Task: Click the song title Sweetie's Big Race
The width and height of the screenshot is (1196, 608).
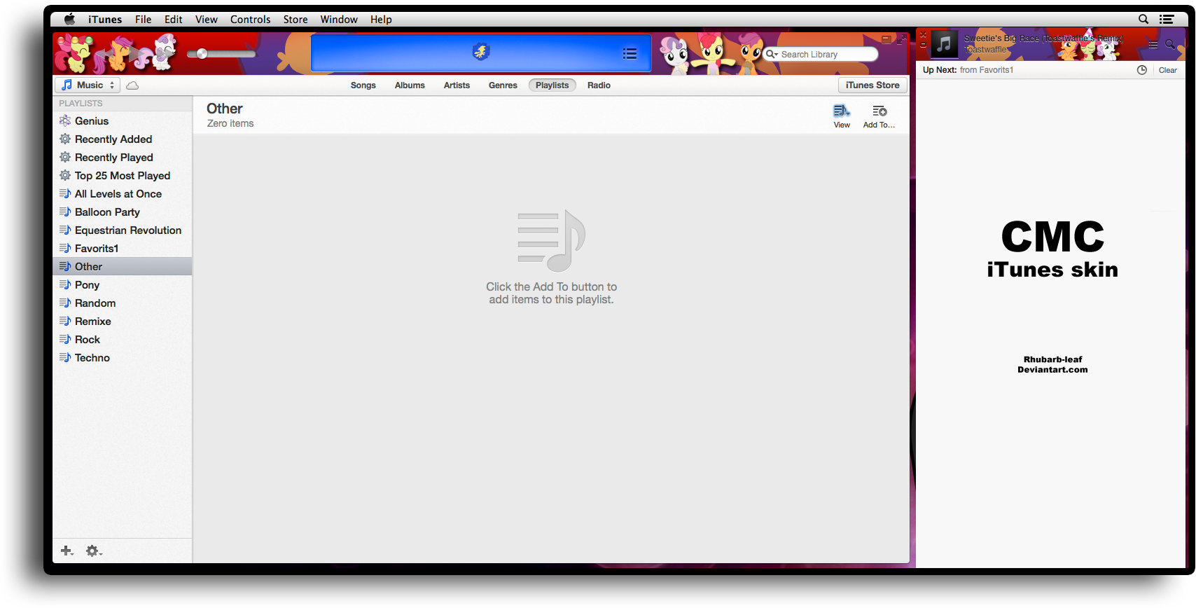Action: [x=1043, y=39]
